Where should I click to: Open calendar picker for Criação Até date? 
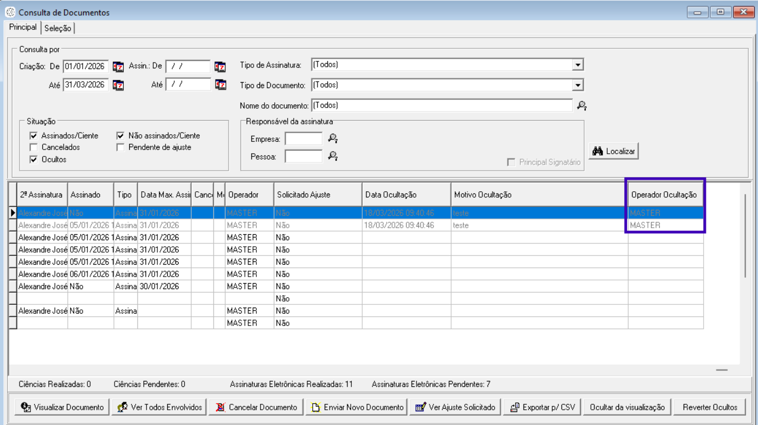(118, 85)
